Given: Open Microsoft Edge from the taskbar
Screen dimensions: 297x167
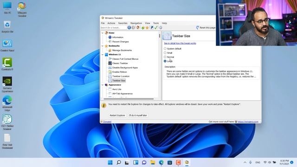Looking at the screenshot, I should pos(161,162).
